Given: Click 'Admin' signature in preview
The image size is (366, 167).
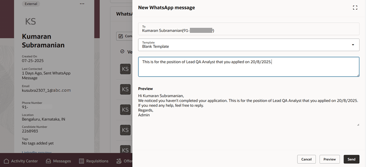Looking at the screenshot, I should 144,115.
